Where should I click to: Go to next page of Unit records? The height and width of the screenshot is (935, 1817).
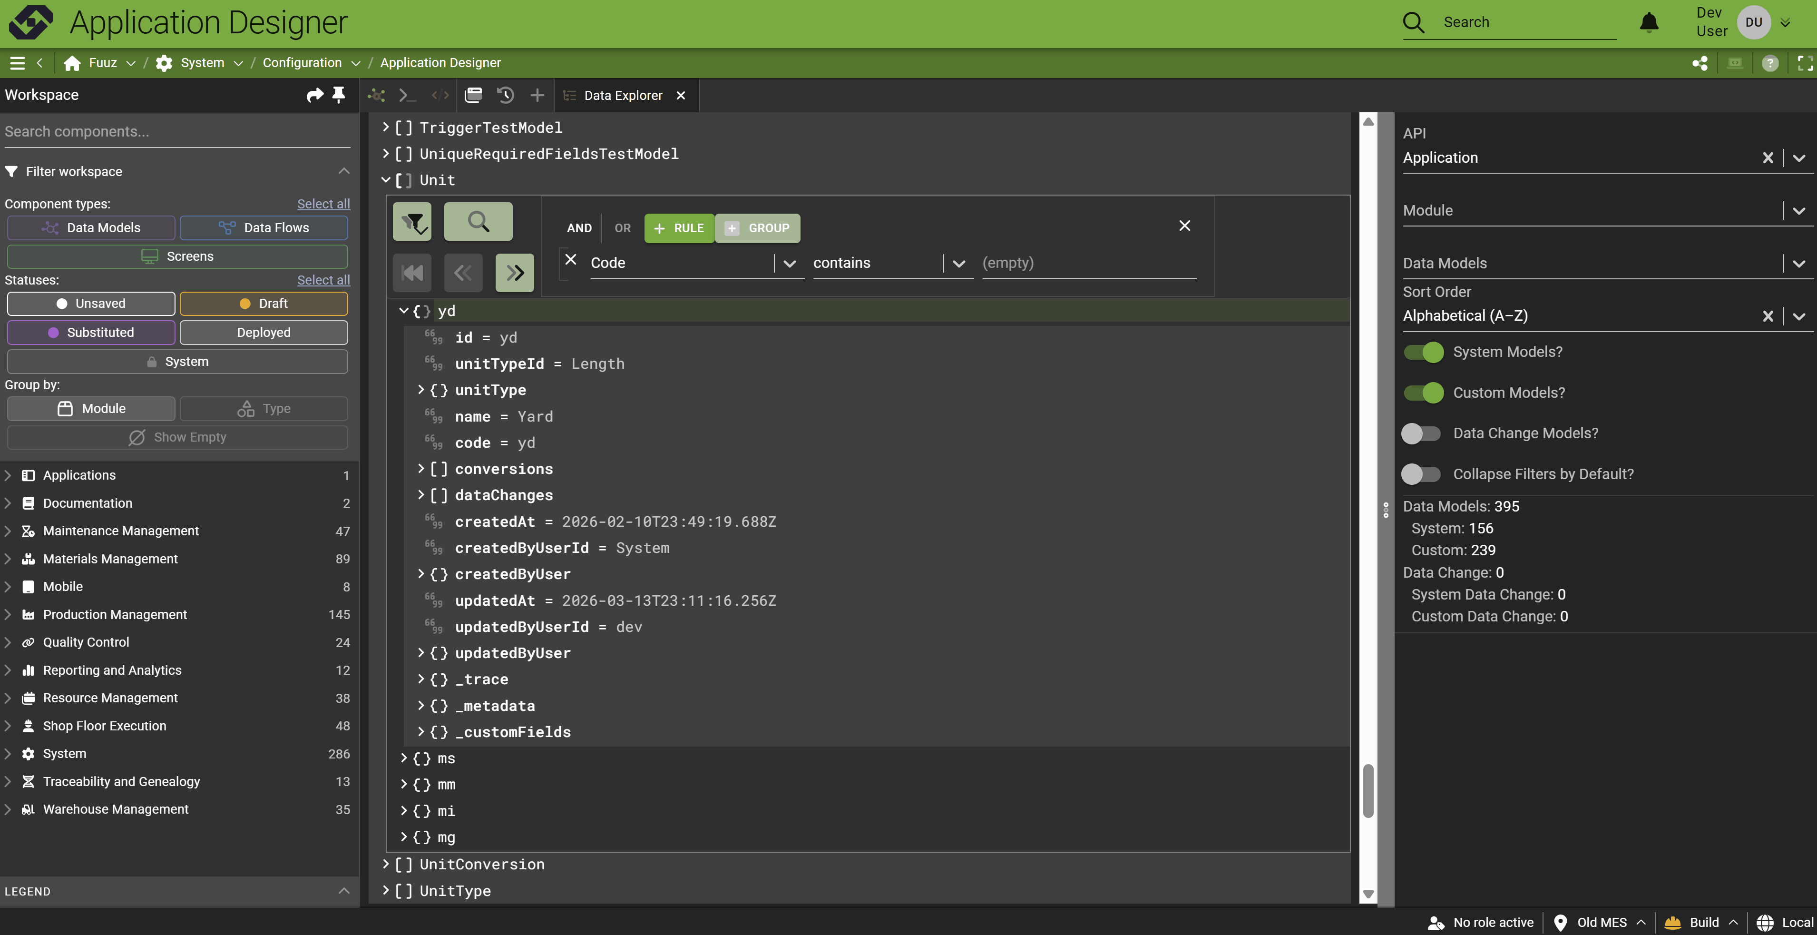tap(514, 272)
